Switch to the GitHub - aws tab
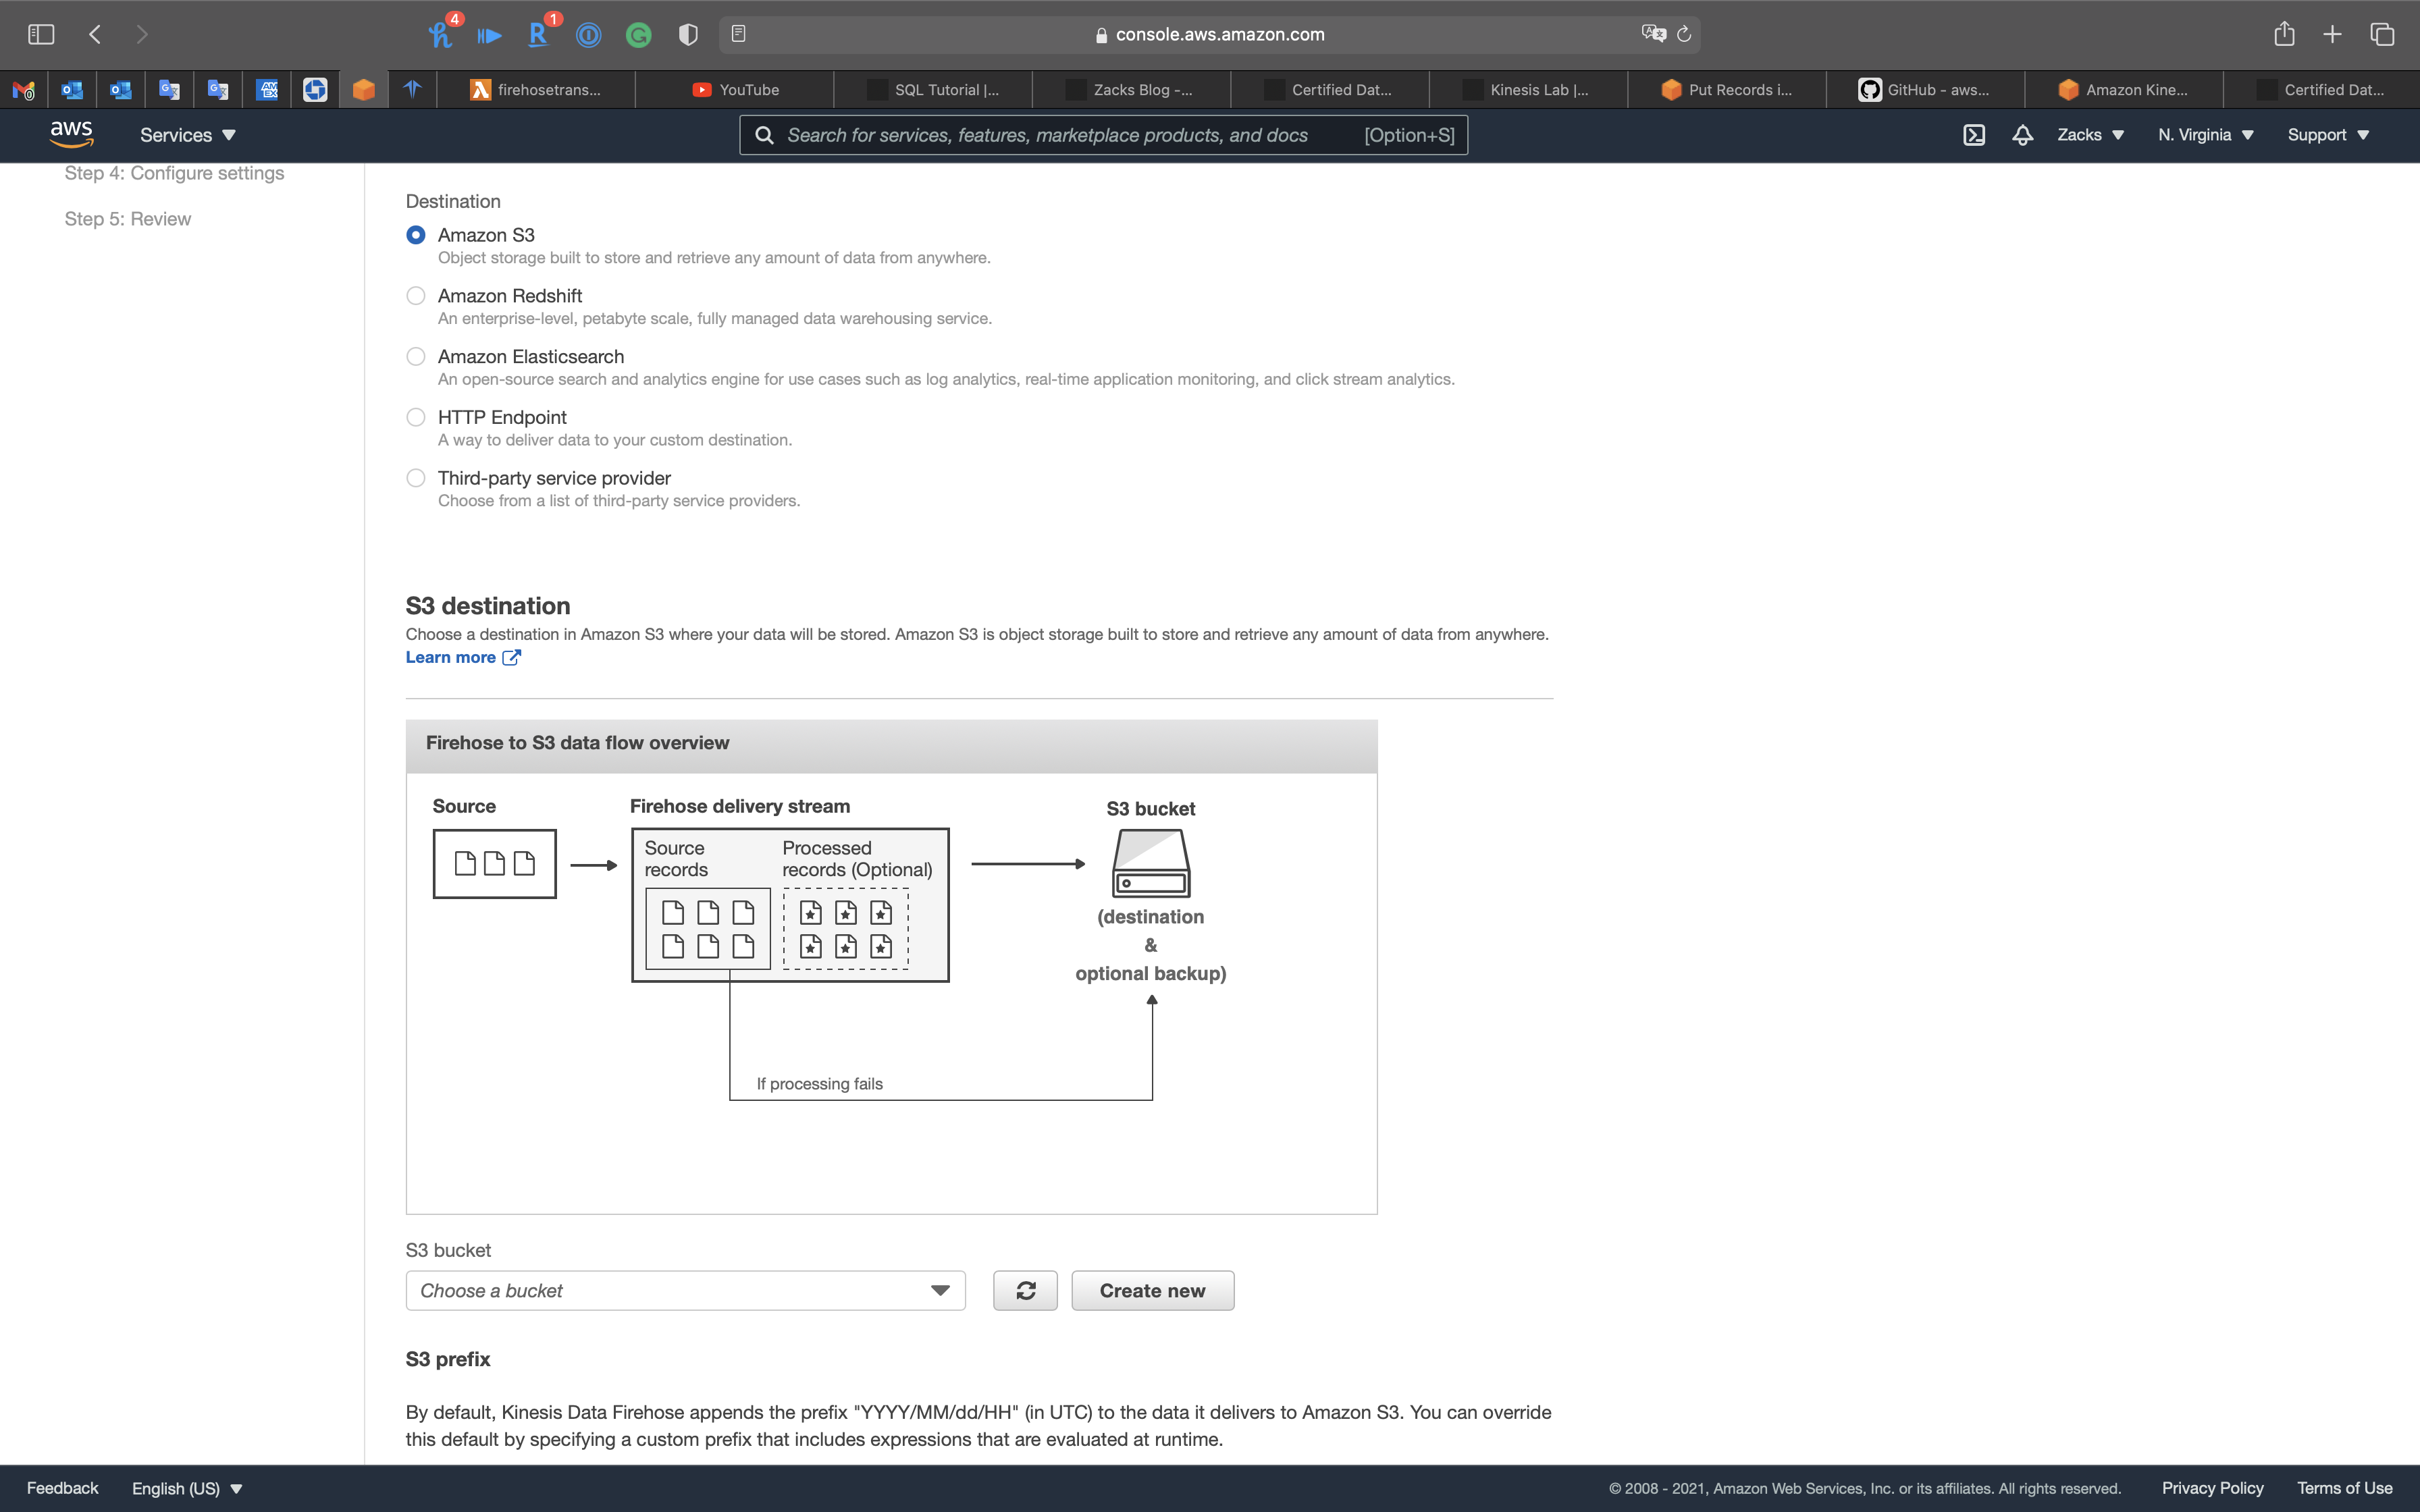 pos(1925,90)
